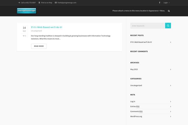Click chevron beside Comments RSS

click(x=170, y=112)
